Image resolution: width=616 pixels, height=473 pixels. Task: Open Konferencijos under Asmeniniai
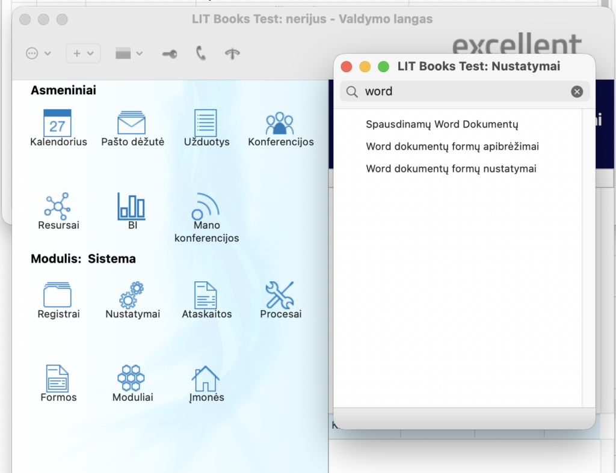(280, 123)
